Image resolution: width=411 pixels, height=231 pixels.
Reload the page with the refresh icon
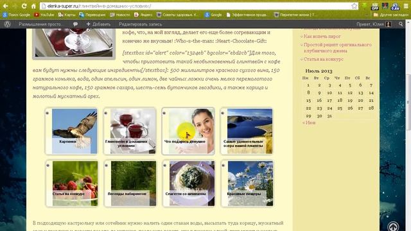pos(24,6)
